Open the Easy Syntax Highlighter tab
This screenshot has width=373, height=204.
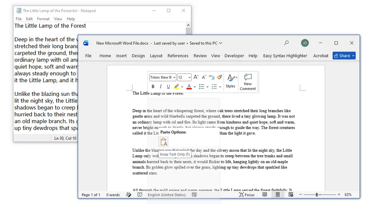285,56
